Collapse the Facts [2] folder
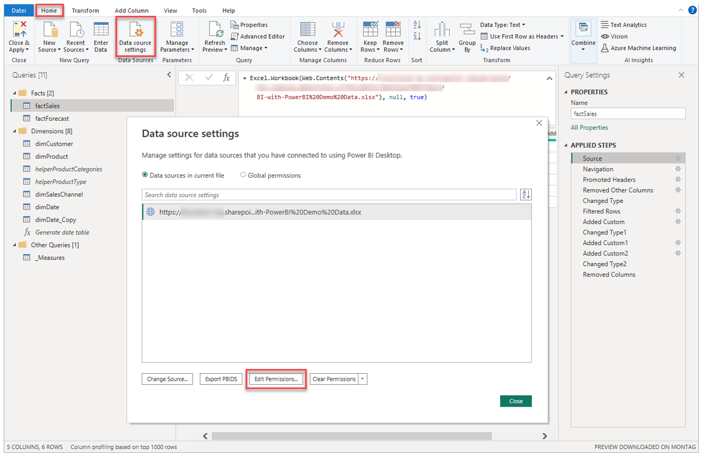This screenshot has width=701, height=457. [x=15, y=93]
